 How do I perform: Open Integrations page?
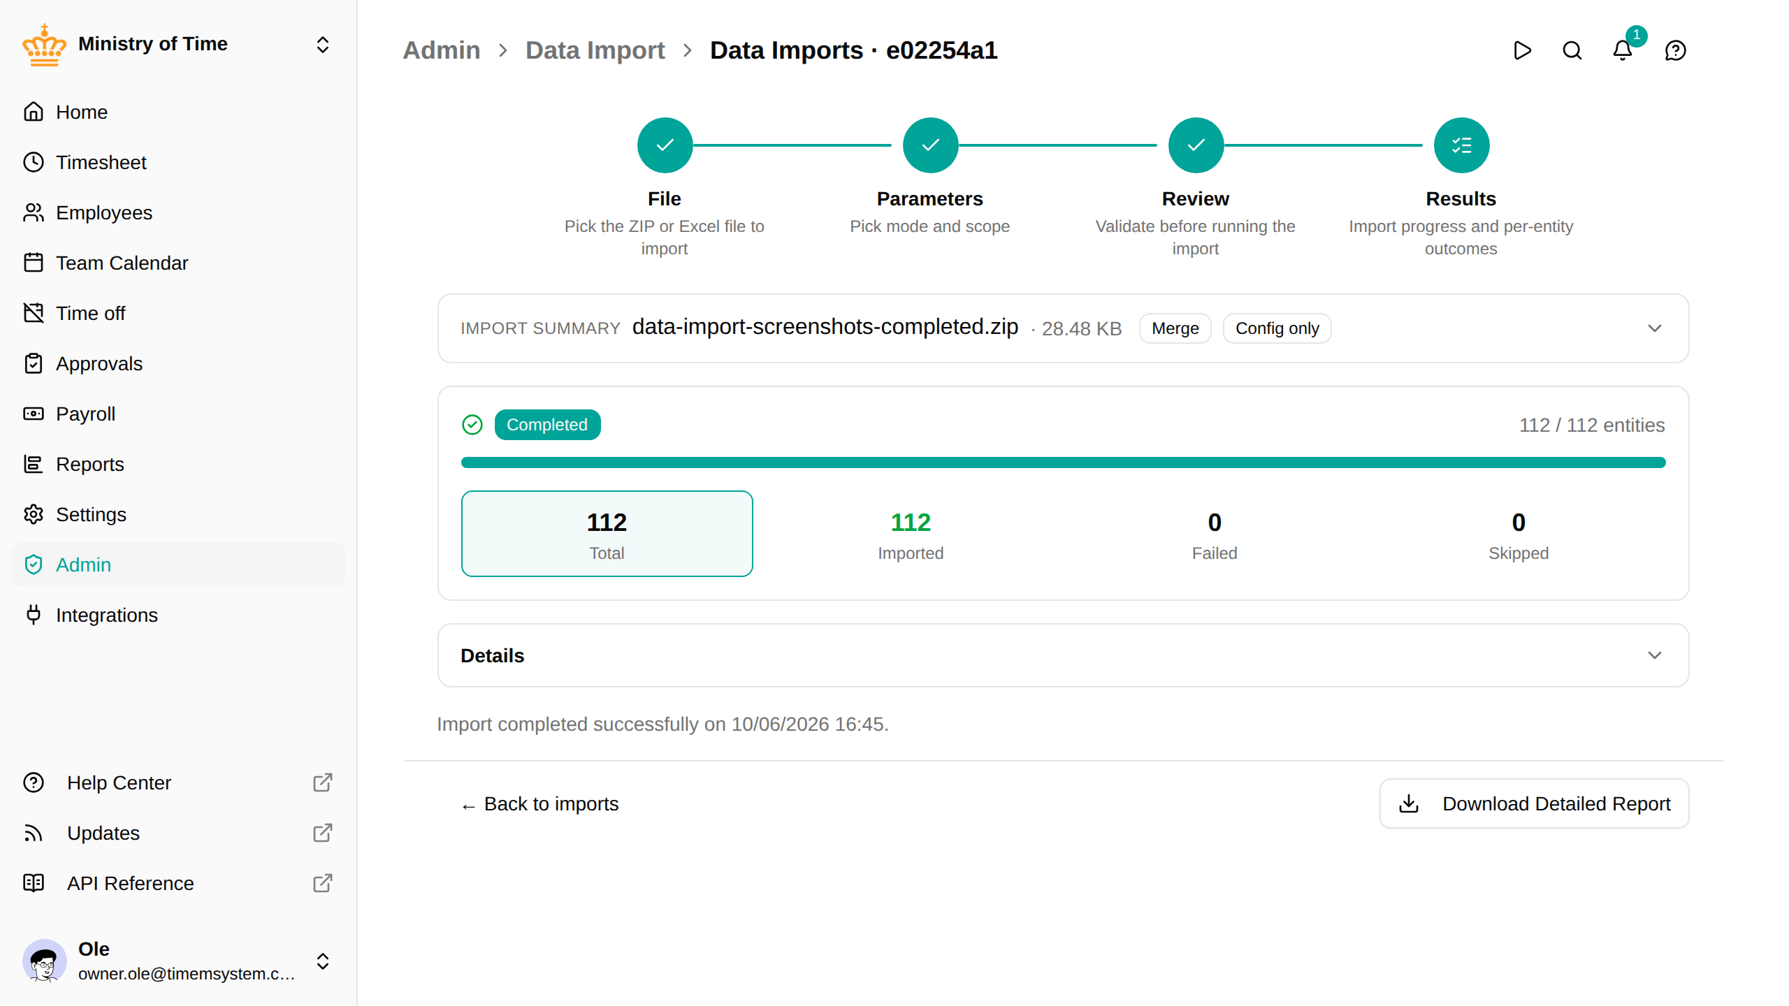(x=178, y=615)
